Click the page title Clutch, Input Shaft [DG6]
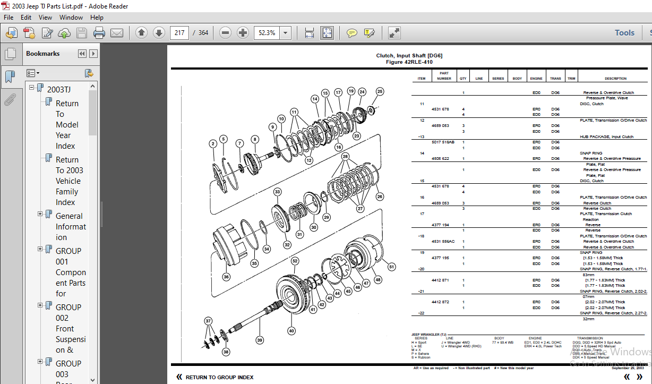Screen dimensions: 652x384 tap(409, 55)
